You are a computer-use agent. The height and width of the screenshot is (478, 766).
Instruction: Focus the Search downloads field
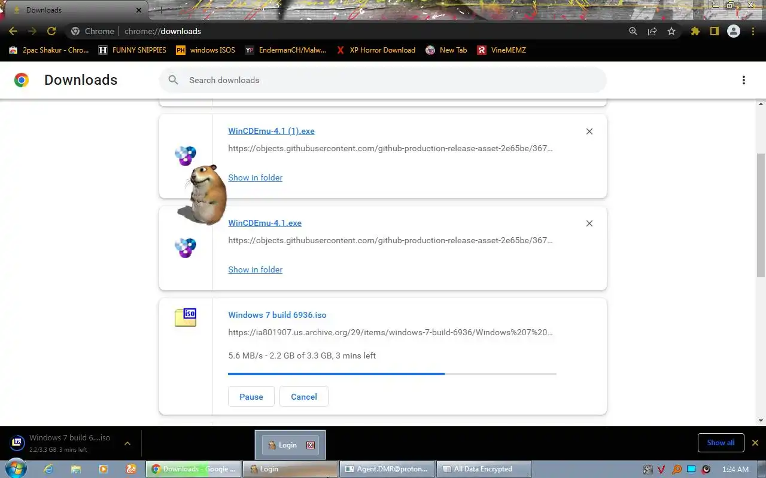point(383,80)
